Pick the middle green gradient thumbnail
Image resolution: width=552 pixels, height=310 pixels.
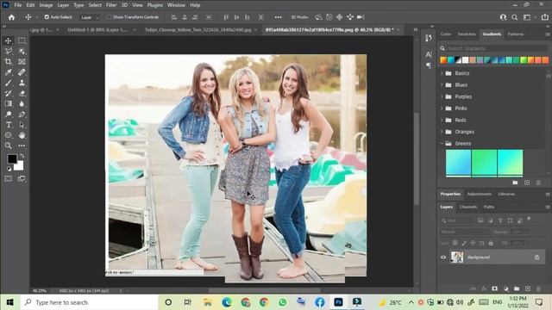click(x=485, y=163)
